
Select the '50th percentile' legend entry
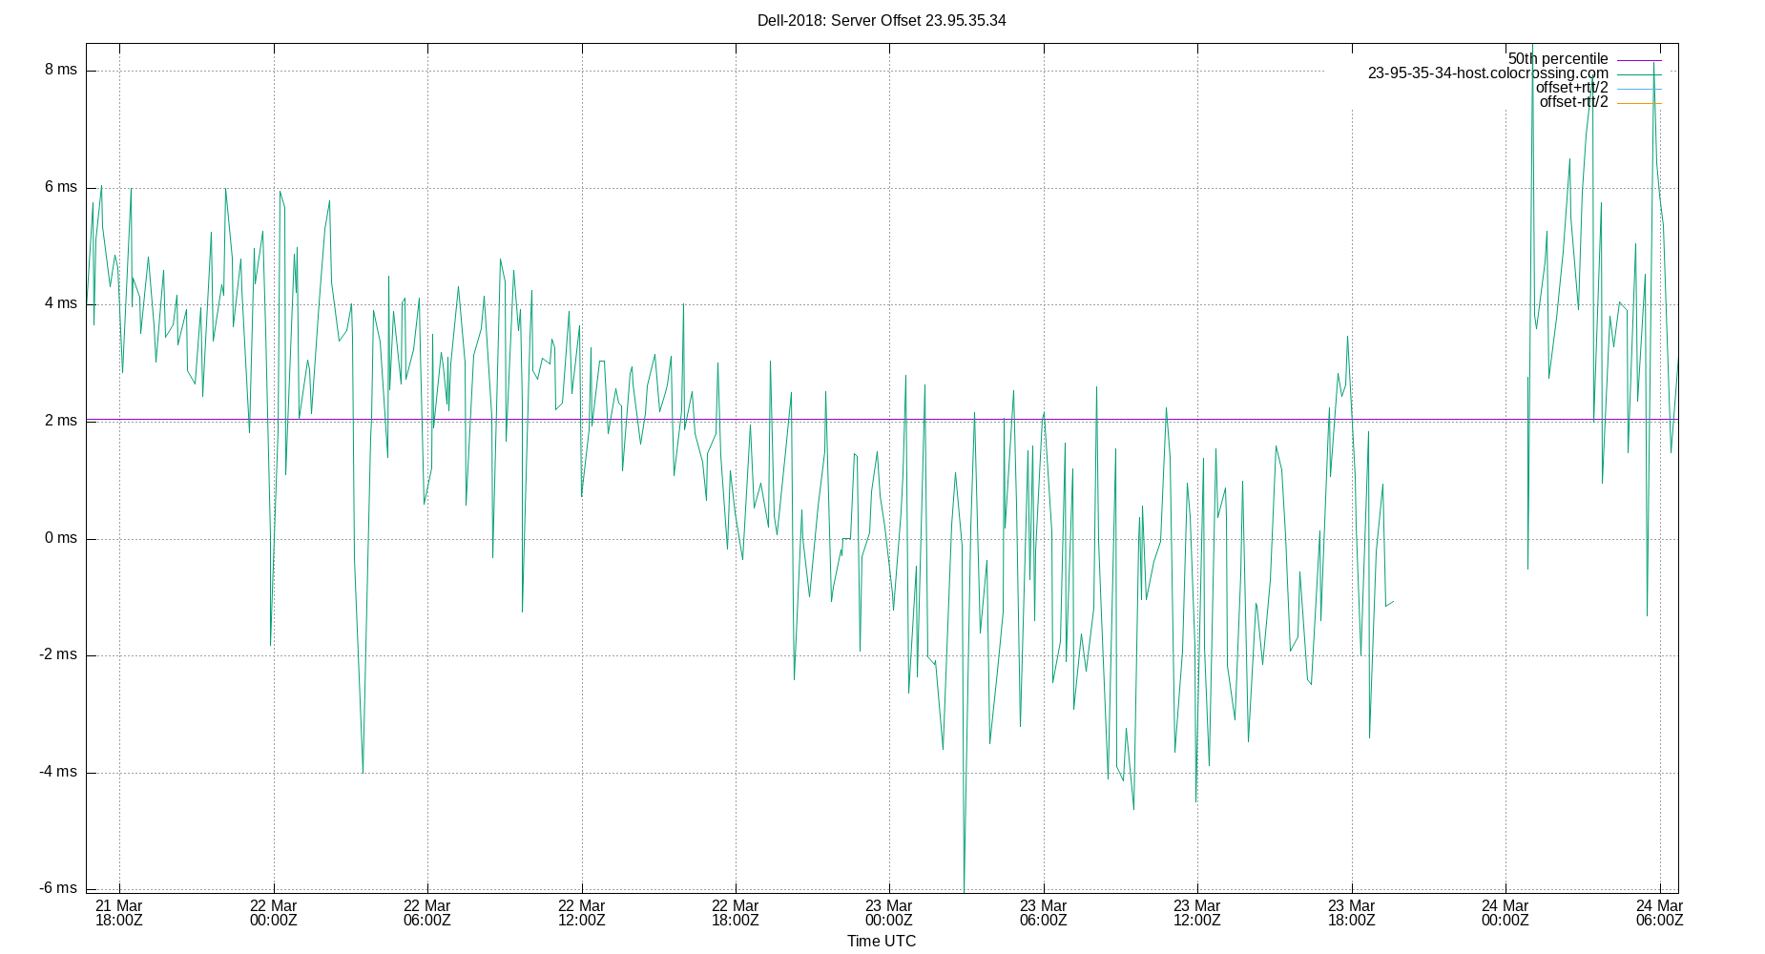coord(1559,58)
